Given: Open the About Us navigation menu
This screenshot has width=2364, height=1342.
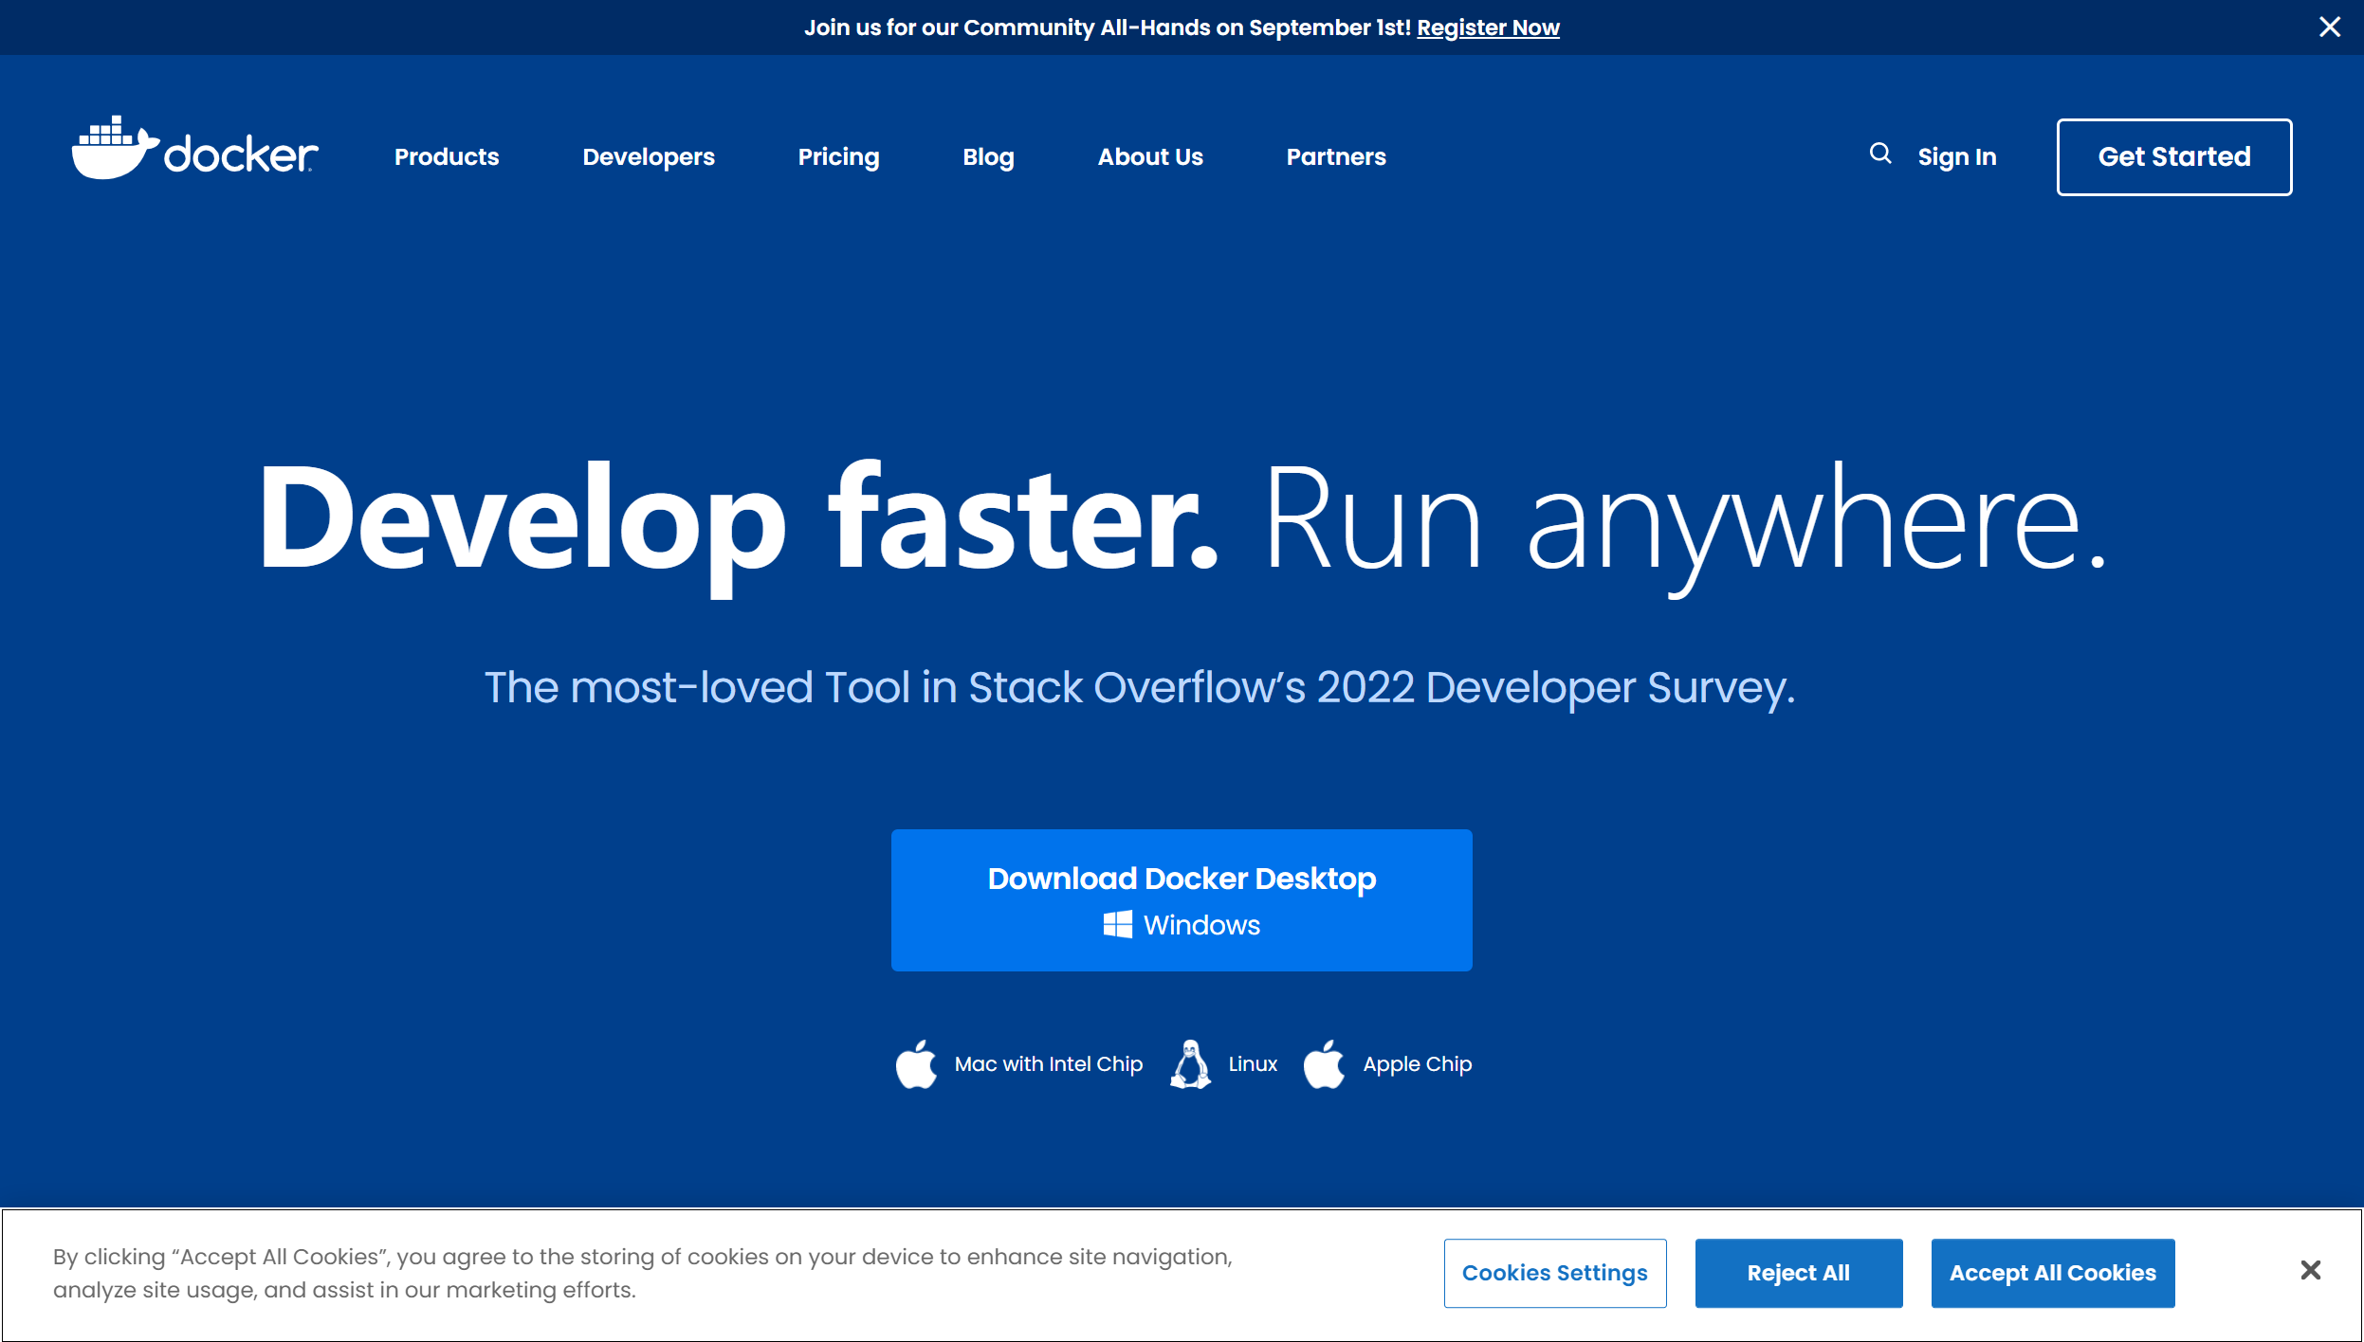Looking at the screenshot, I should point(1149,156).
